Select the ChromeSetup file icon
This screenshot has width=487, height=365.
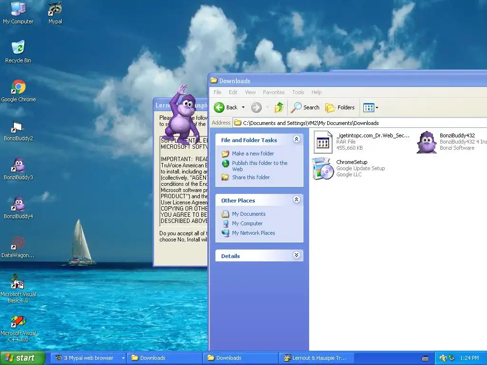coord(323,169)
